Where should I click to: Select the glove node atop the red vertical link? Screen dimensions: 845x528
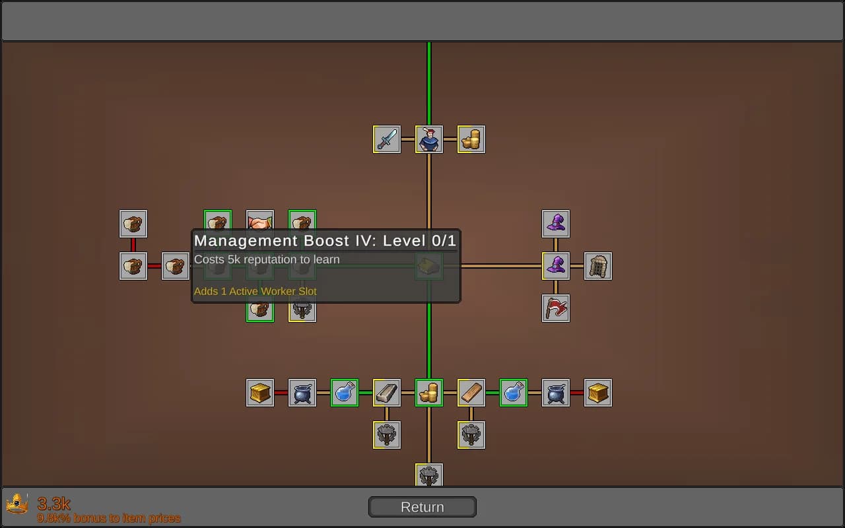(x=133, y=224)
